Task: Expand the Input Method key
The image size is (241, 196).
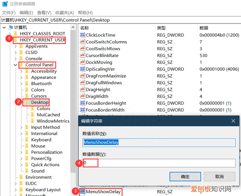Action: (x=21, y=127)
